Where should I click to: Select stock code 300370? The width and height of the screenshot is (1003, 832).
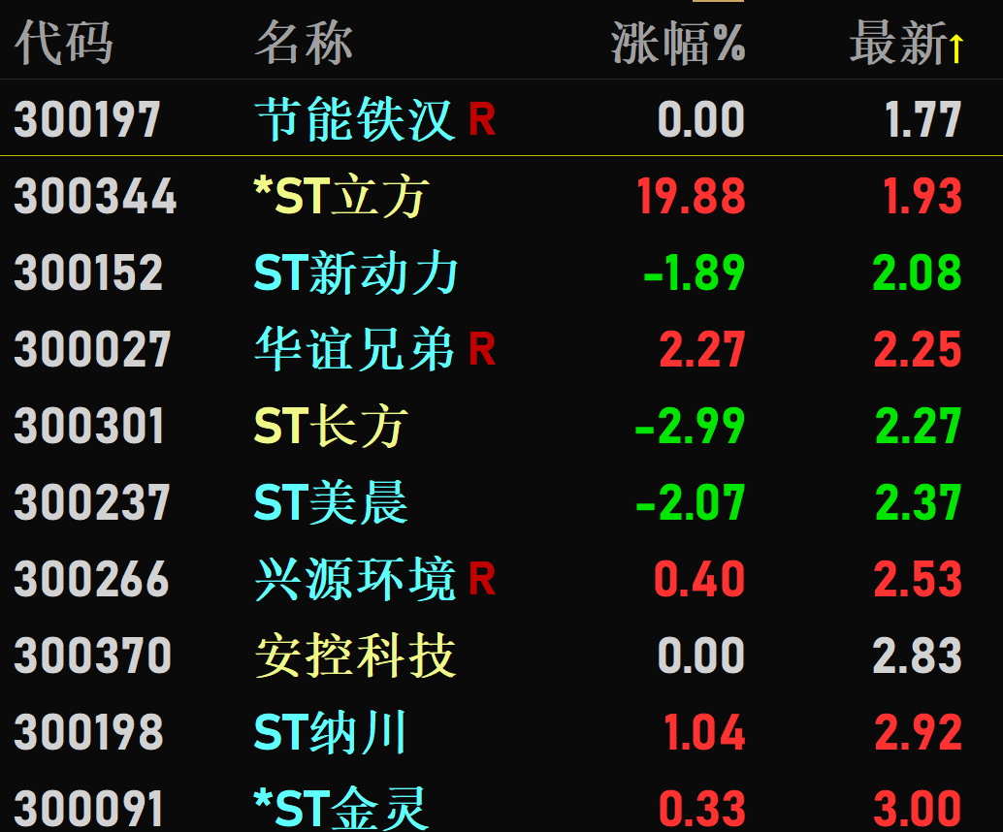click(93, 655)
